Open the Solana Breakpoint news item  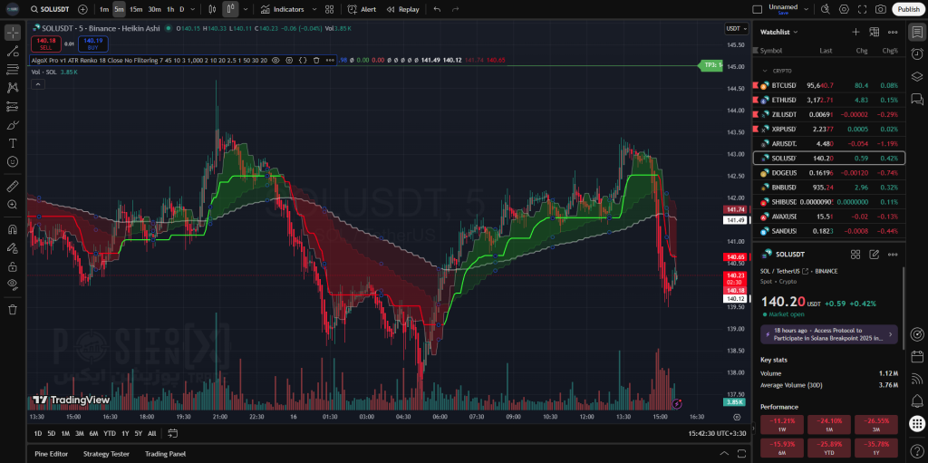click(x=828, y=334)
